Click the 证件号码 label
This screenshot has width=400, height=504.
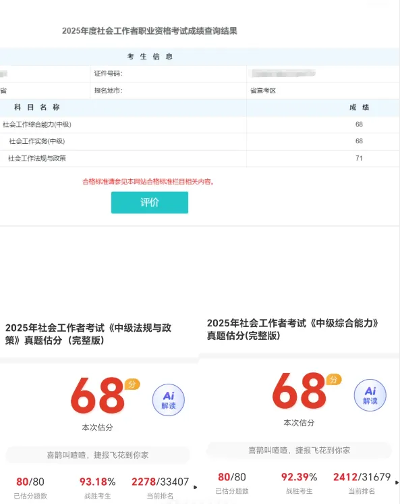[x=108, y=74]
